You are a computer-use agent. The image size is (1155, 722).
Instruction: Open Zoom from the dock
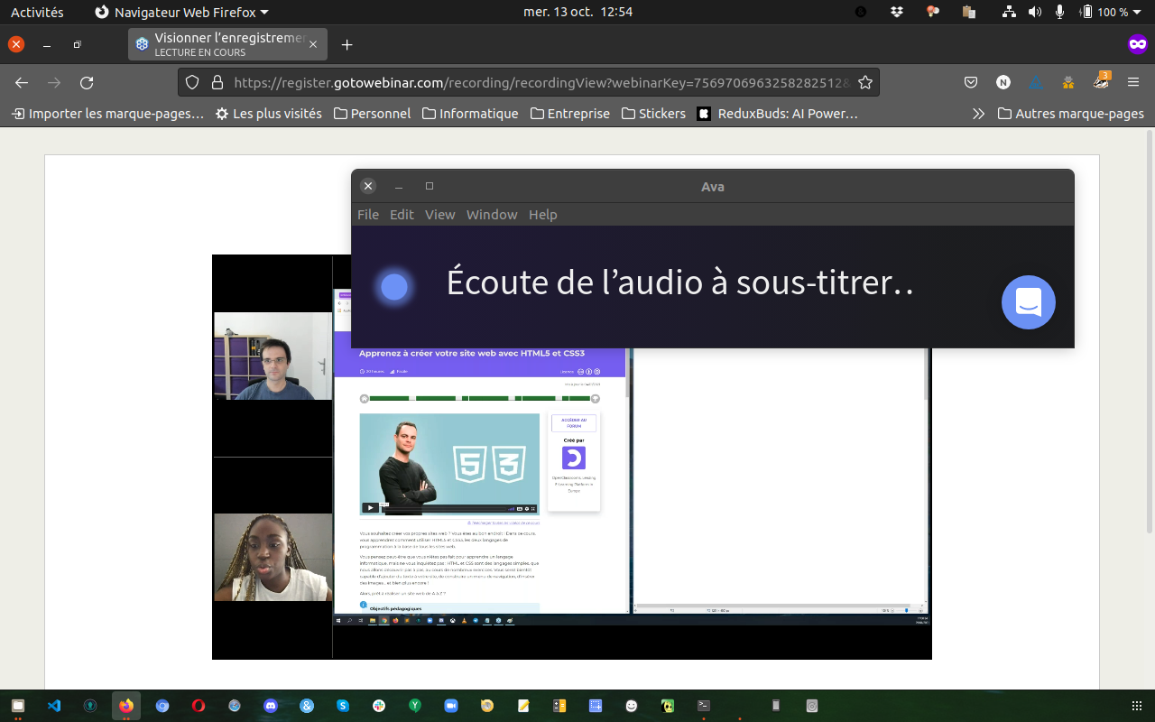click(451, 706)
